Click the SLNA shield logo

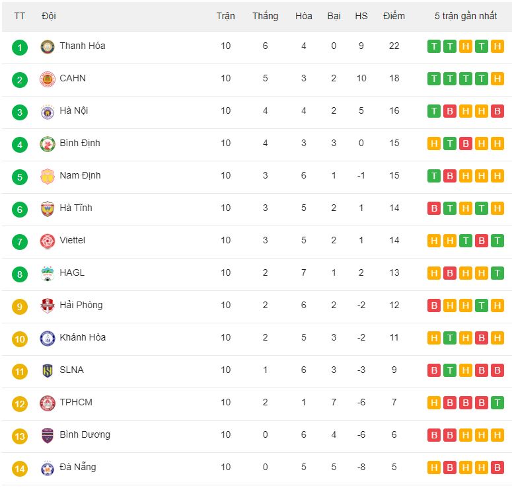point(48,371)
